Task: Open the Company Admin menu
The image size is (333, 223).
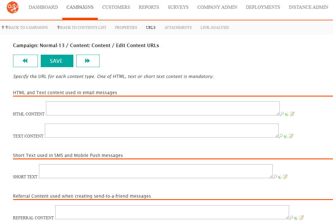Action: coord(217,7)
